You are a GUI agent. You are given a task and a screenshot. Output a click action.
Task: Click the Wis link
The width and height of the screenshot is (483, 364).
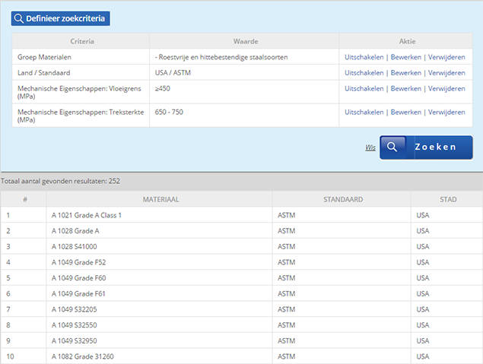click(x=370, y=147)
